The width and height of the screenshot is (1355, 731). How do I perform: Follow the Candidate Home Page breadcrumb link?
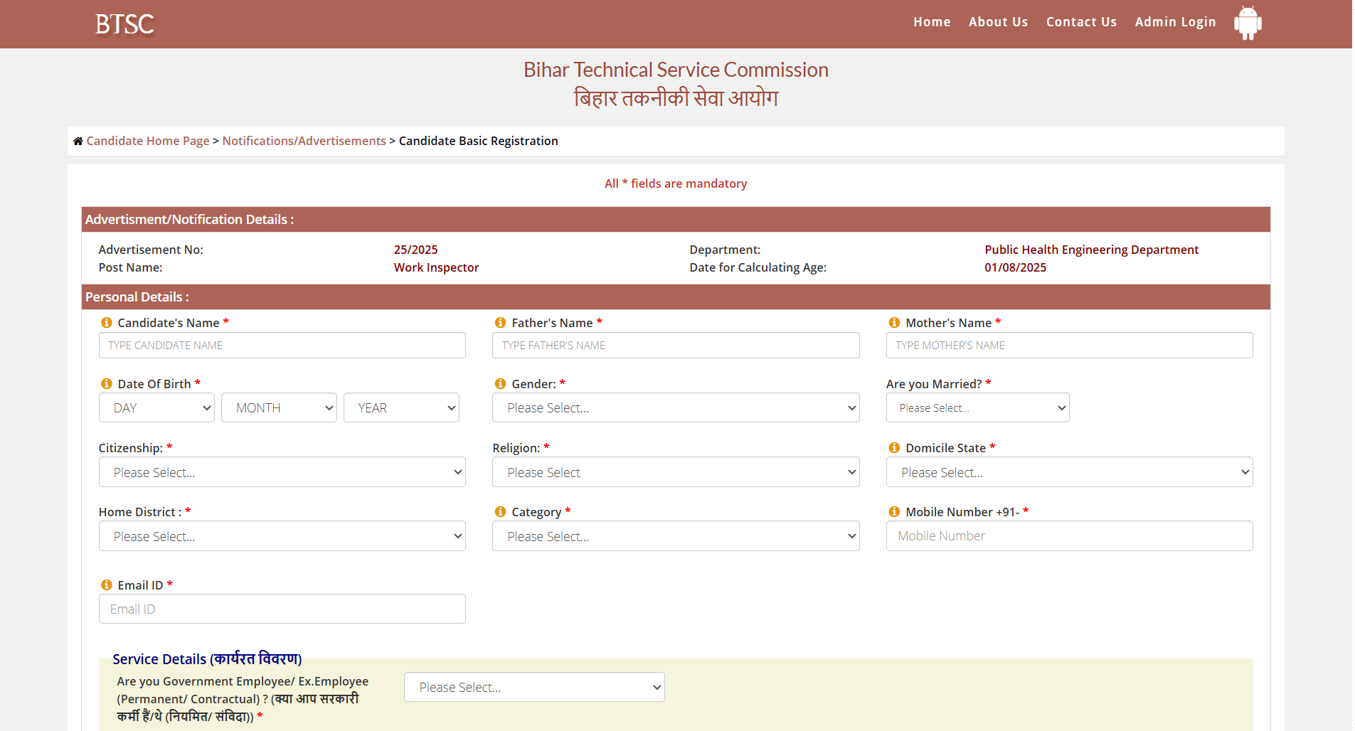click(148, 141)
